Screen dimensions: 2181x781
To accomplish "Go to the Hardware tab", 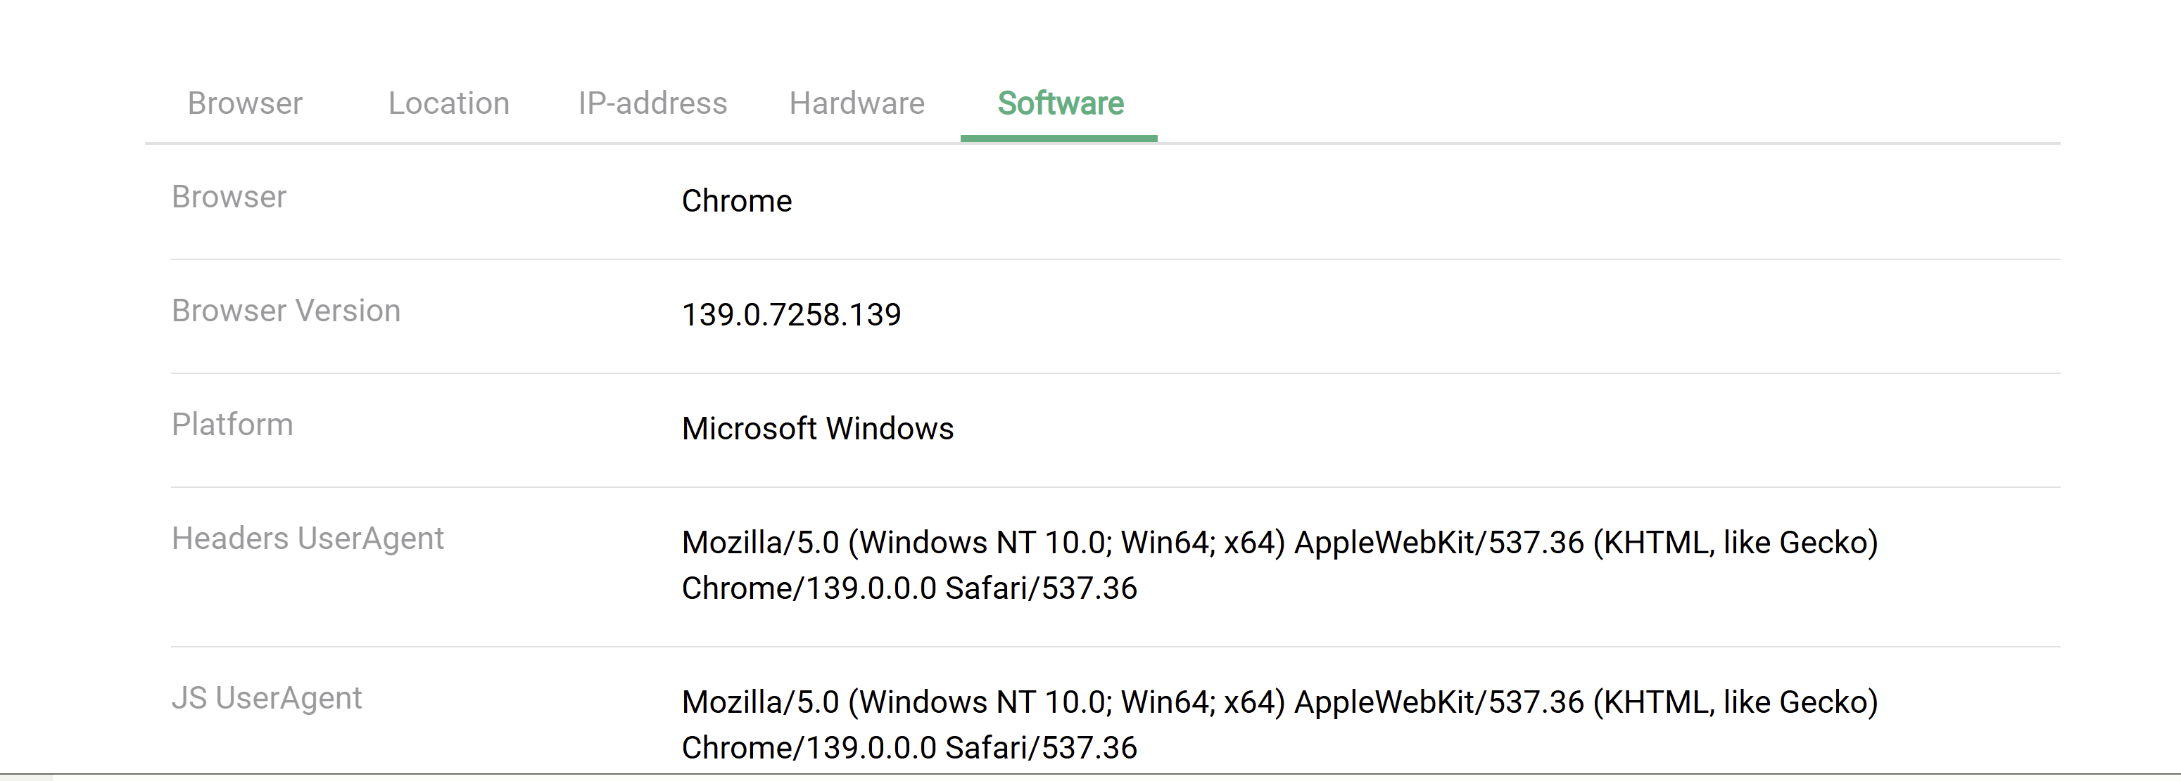I will [x=856, y=103].
